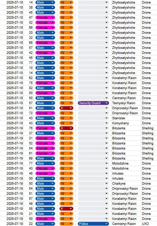
Task: Open the red K status chip in the age 76 Bilozerka row
Action: pyautogui.click(x=66, y=128)
